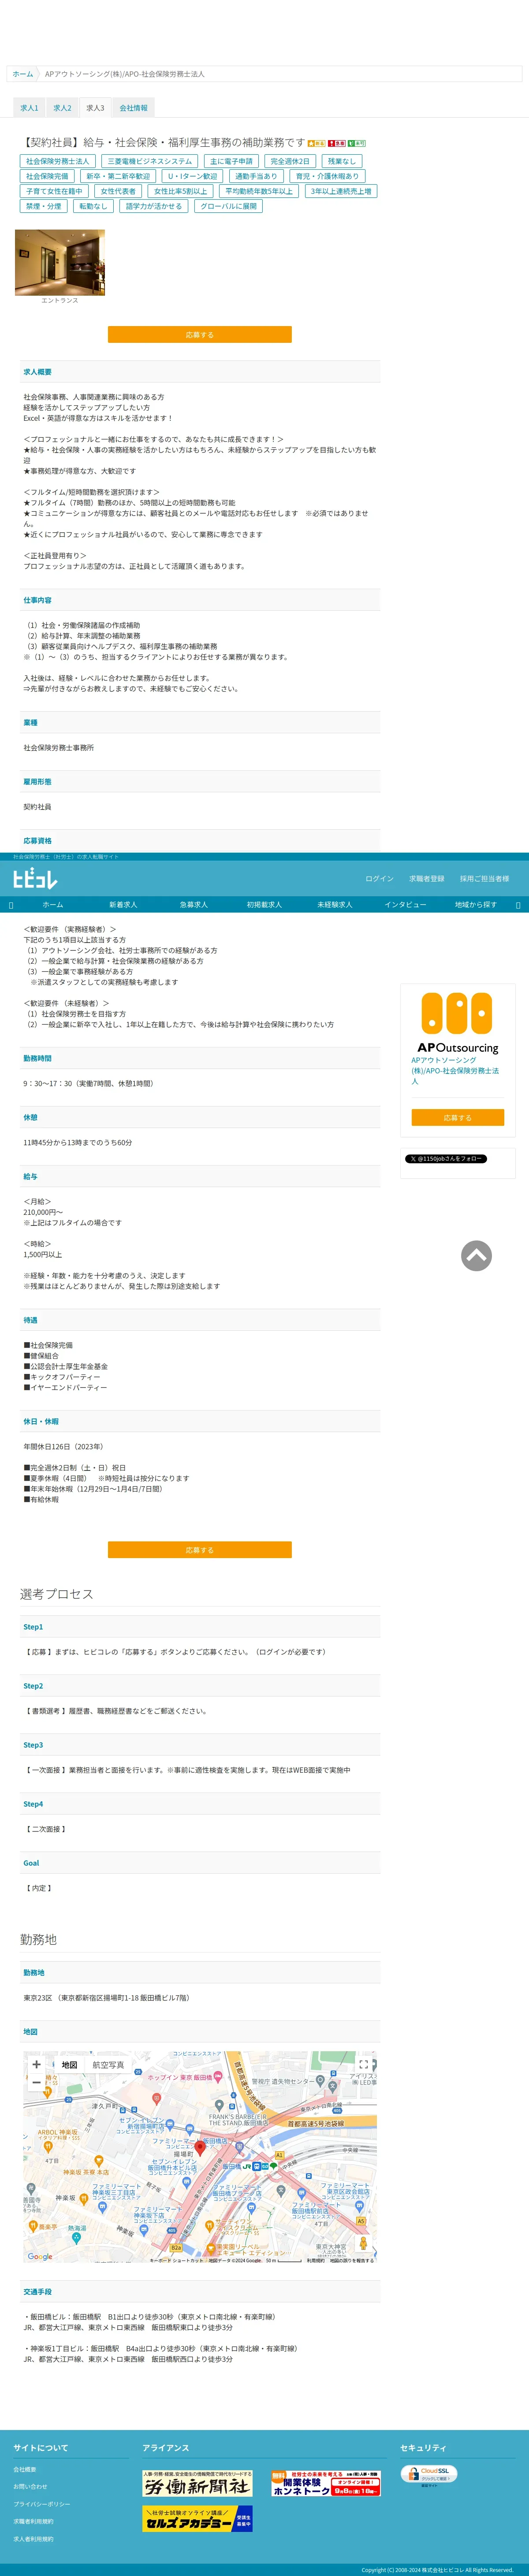The height and width of the screenshot is (2576, 529).
Task: Click the 採用ご担当者様 header link
Action: [x=485, y=879]
